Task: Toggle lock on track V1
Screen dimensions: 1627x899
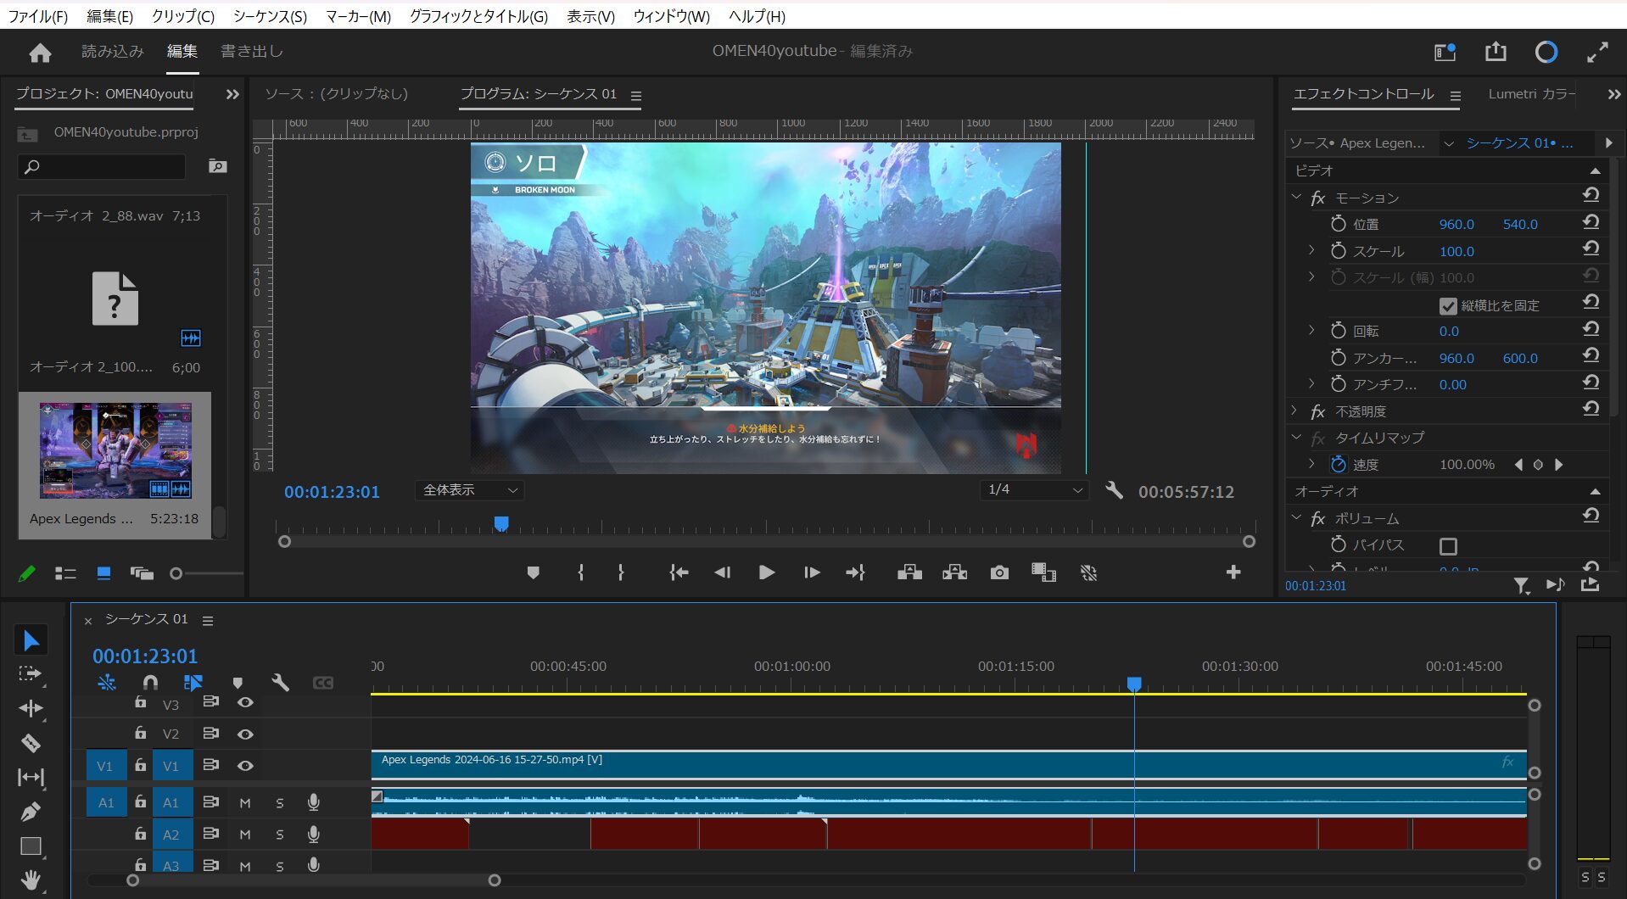Action: 140,765
